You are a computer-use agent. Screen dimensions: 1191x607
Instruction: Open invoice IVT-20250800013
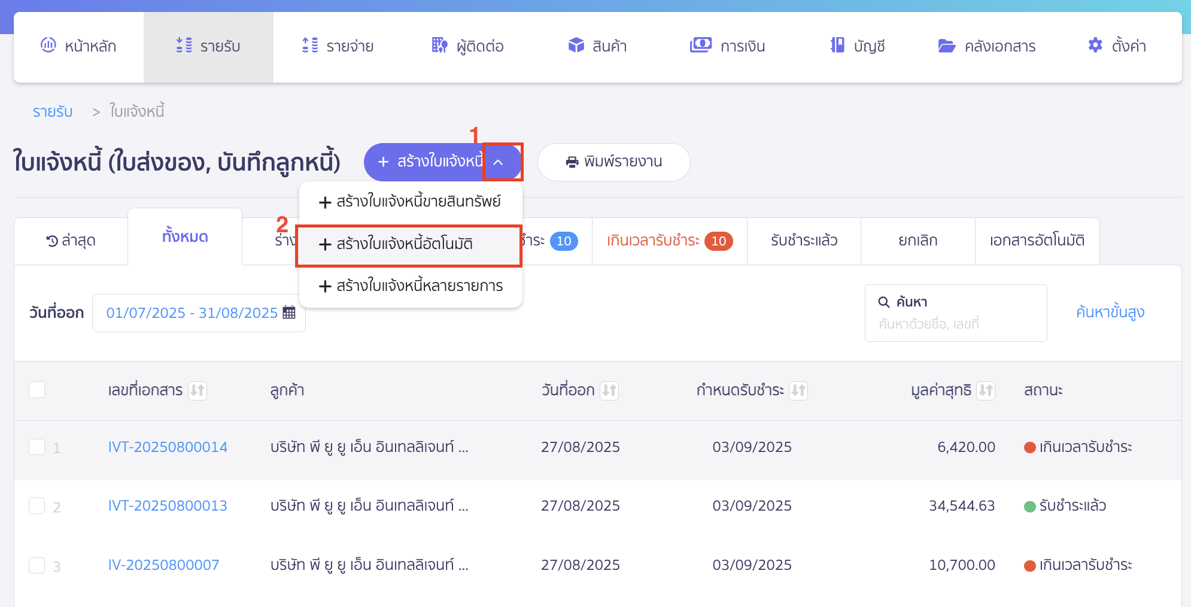(x=168, y=505)
